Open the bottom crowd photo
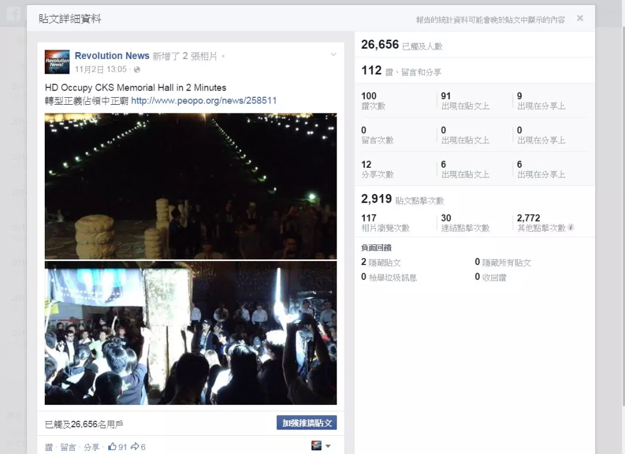The image size is (625, 454). 190,333
